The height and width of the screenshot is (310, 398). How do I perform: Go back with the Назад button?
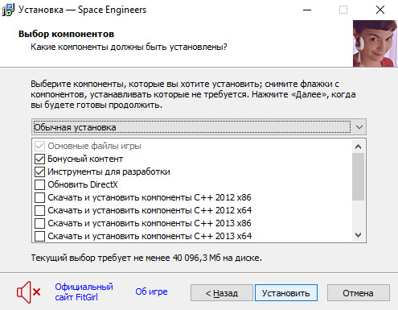click(222, 293)
